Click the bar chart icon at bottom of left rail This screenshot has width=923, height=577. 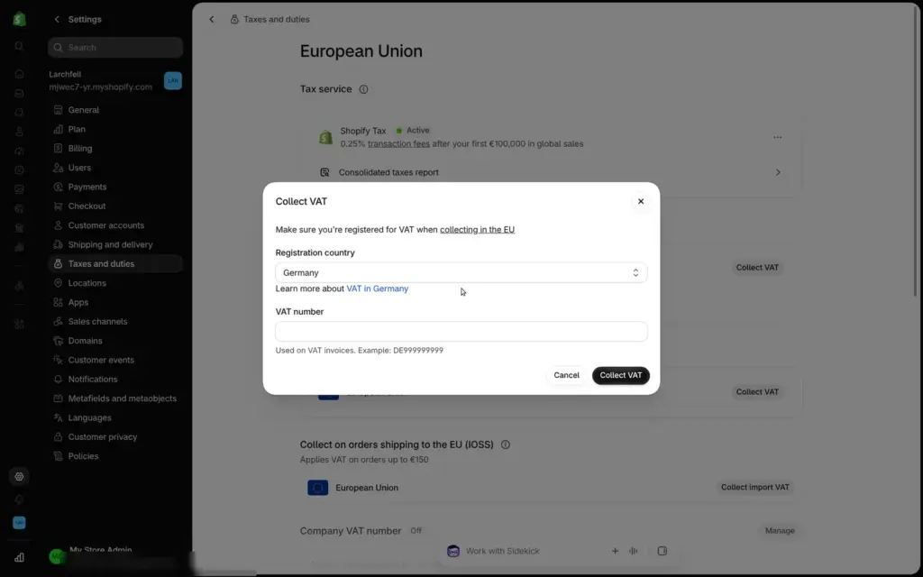tap(20, 557)
